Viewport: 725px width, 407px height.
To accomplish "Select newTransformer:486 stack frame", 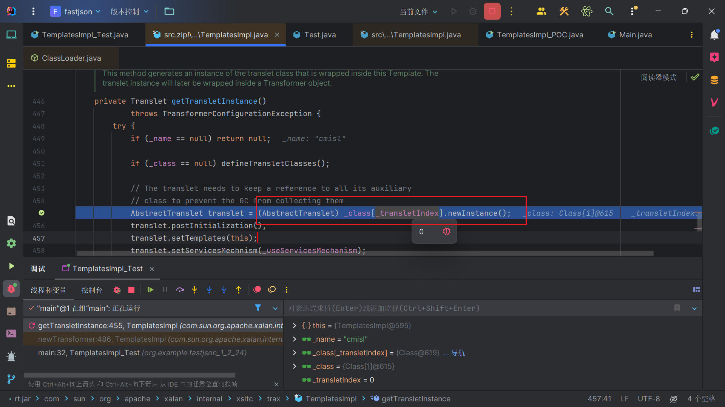I will tap(153, 339).
